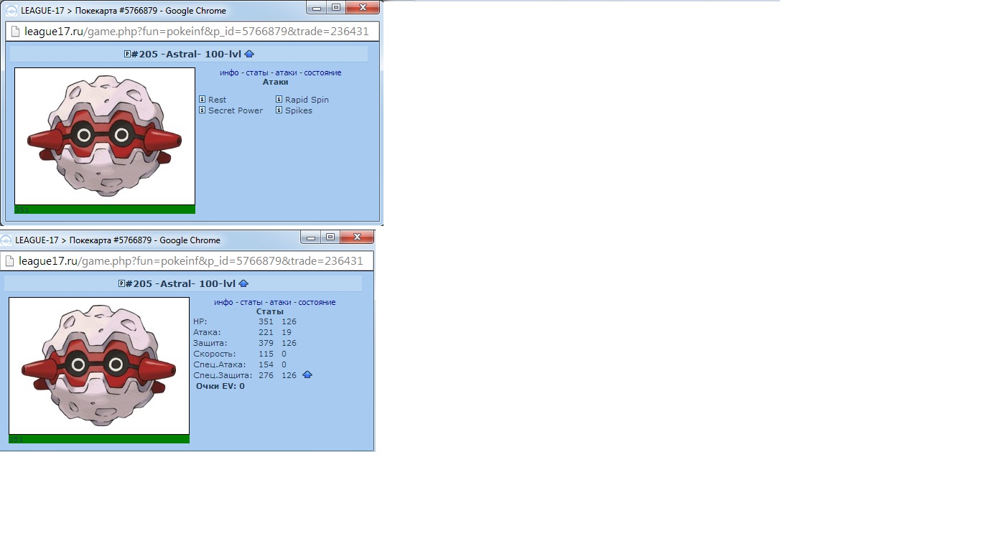Click the Спец.Защита: stat label
Viewport: 981px width, 551px height.
223,375
